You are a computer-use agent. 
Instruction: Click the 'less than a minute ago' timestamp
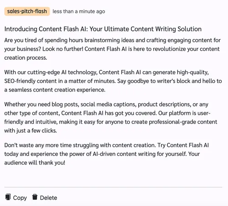(79, 11)
